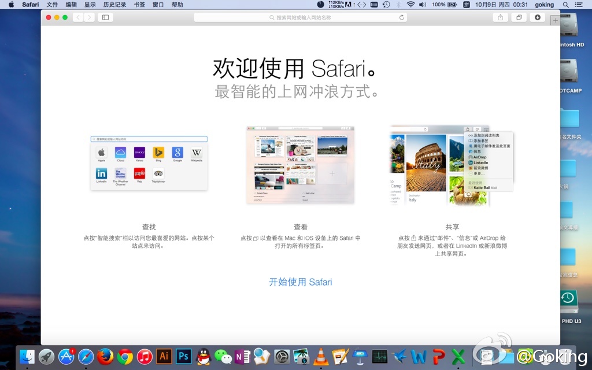
Task: Open Finder from the Dock
Action: (x=27, y=356)
